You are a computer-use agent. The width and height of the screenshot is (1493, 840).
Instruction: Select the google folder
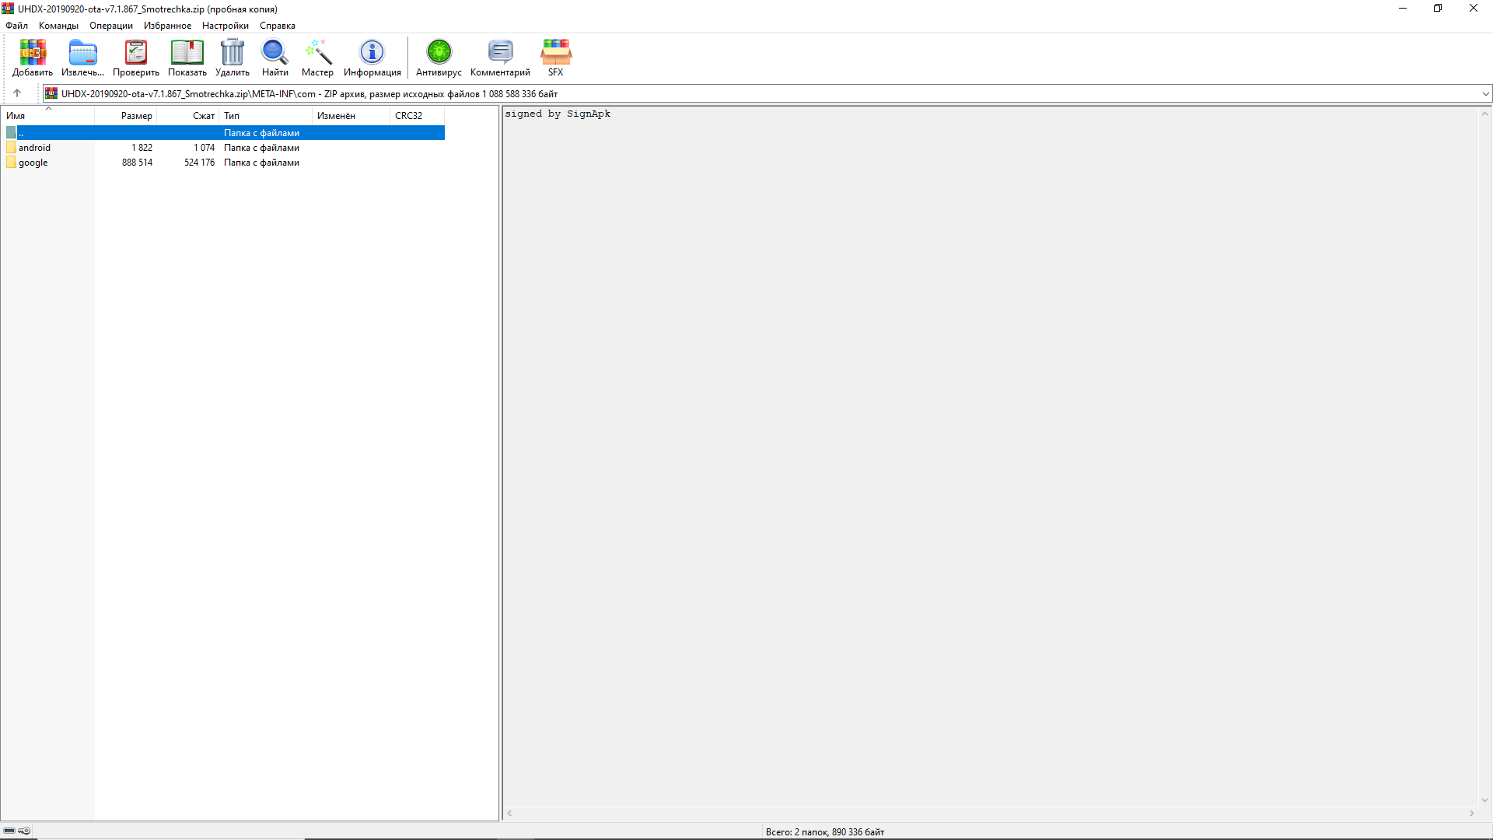[33, 163]
